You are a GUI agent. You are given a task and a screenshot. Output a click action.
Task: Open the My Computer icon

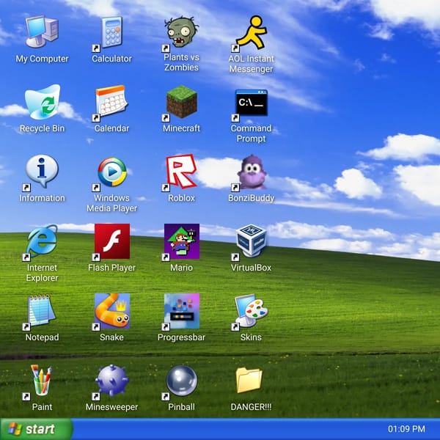(42, 32)
